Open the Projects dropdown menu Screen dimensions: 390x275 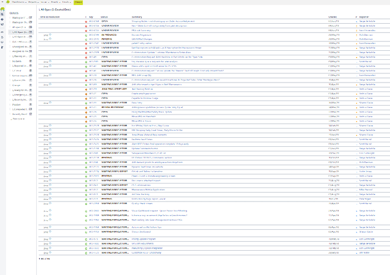(x=33, y=2)
